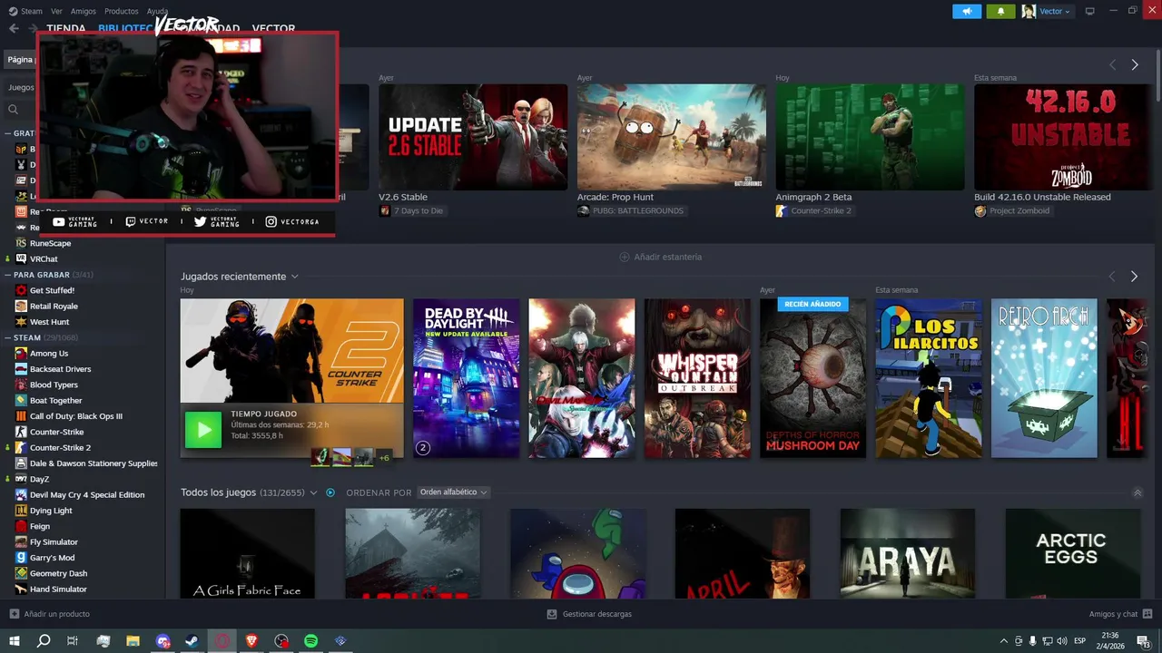The height and width of the screenshot is (653, 1162).
Task: Click the Backseat Drivers sidebar icon
Action: pyautogui.click(x=21, y=369)
